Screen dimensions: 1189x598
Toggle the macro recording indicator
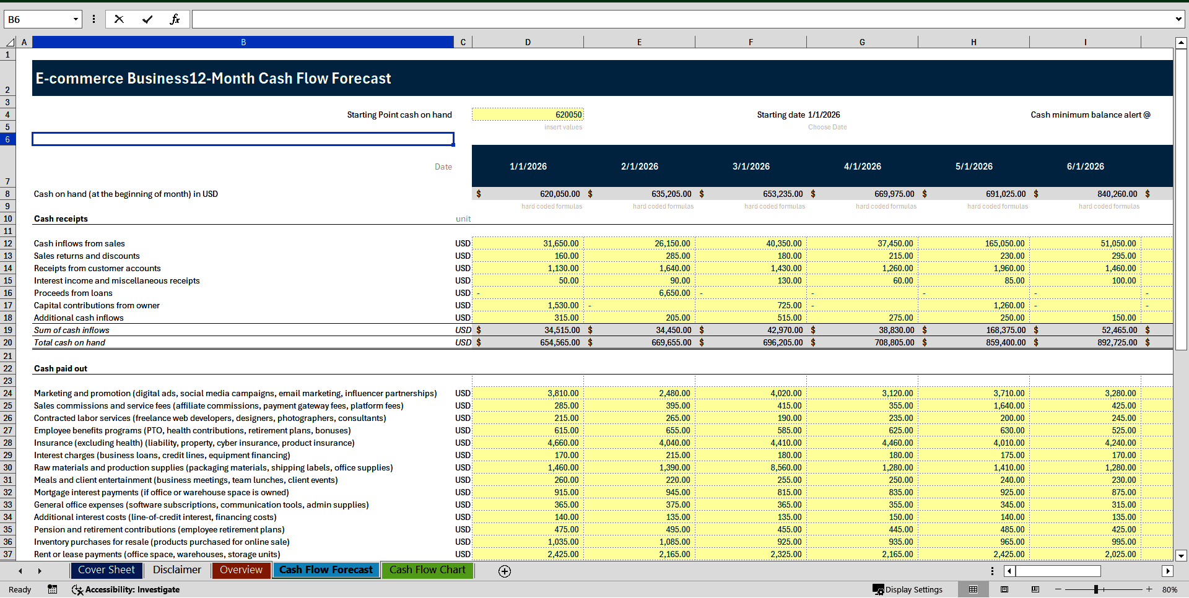point(53,589)
